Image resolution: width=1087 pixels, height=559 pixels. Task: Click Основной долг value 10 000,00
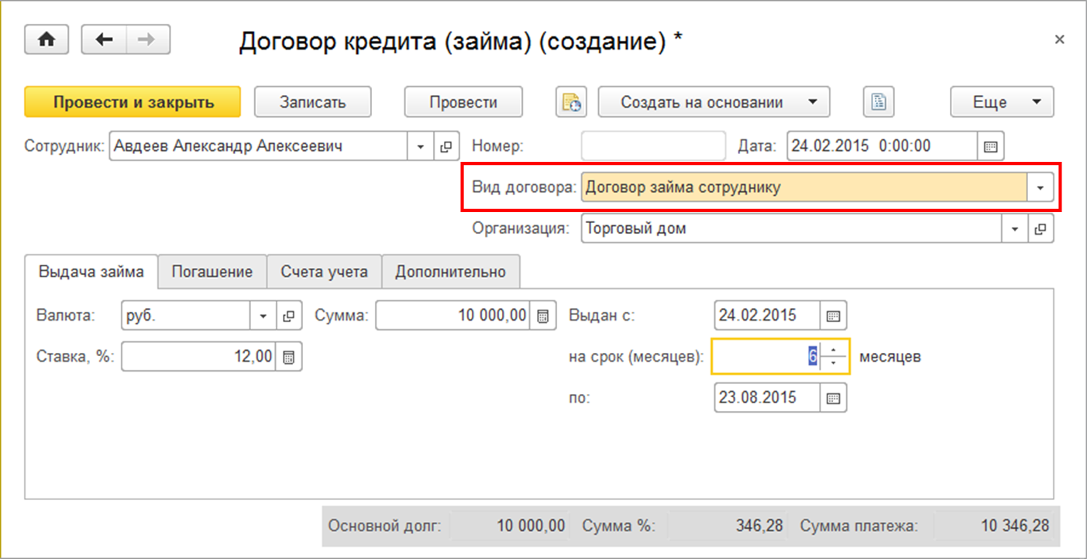pos(531,526)
